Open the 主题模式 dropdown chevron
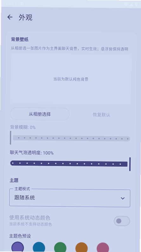141x252 pixels. (x=123, y=198)
